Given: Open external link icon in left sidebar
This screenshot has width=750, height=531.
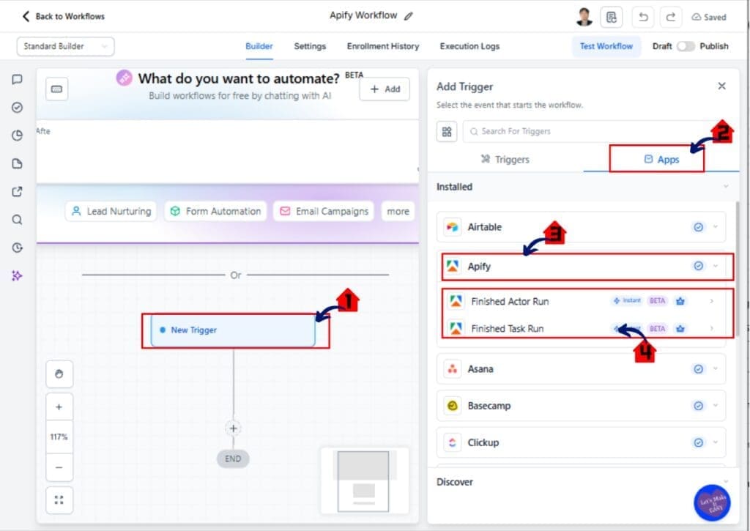Looking at the screenshot, I should 18,192.
